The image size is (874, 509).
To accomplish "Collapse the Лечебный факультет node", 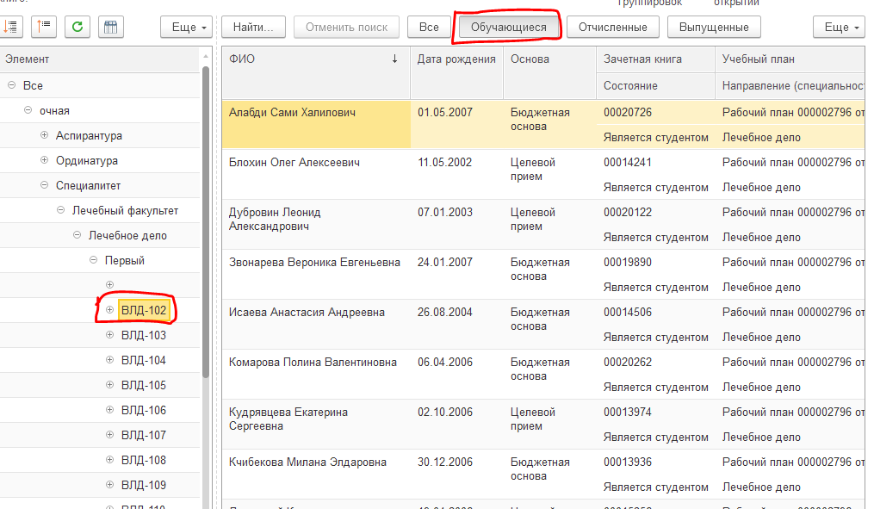I will [x=61, y=211].
